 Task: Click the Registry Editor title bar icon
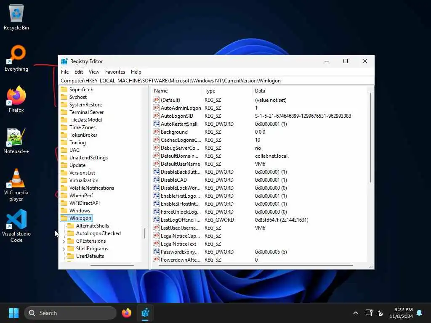[x=64, y=61]
